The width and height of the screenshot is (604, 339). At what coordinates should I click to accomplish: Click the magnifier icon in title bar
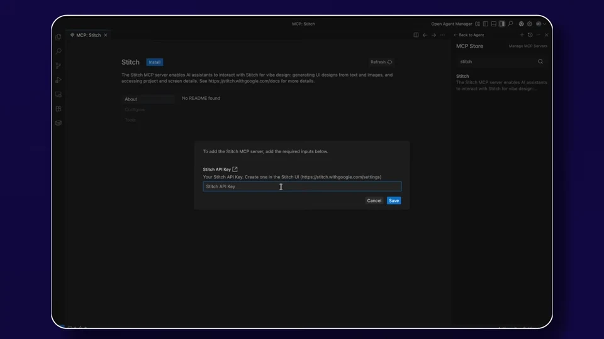(510, 24)
